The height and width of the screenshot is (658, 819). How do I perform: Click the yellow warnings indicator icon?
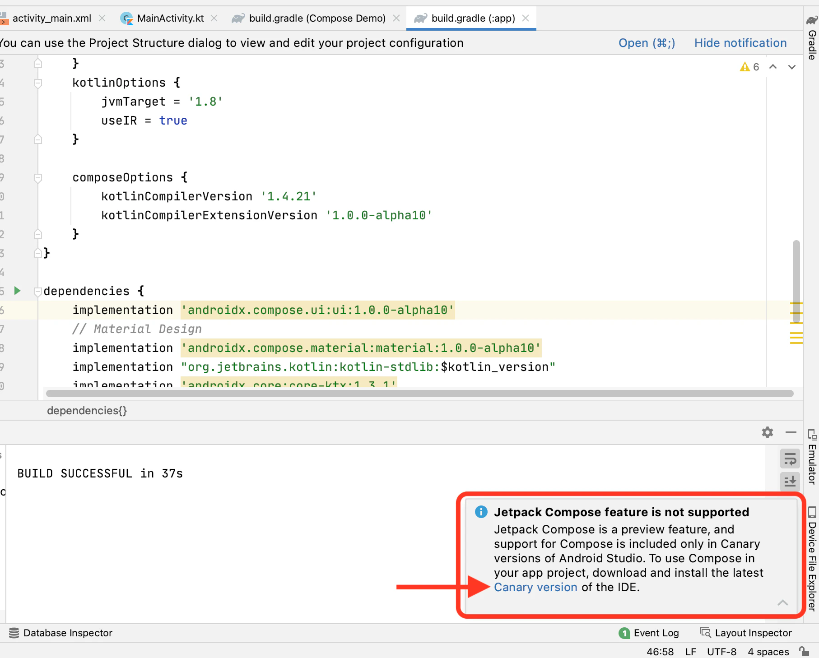tap(745, 67)
